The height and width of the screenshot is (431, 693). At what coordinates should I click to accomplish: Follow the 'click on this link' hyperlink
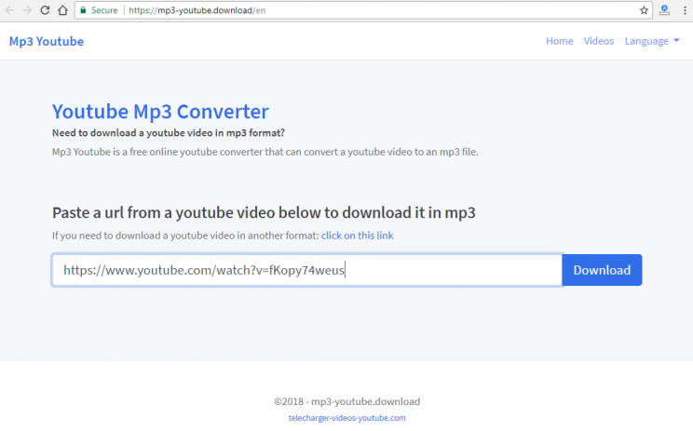point(357,236)
